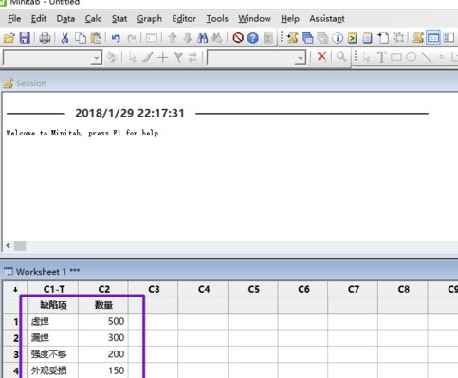Open the Tools menu
Image resolution: width=458 pixels, height=378 pixels.
point(217,19)
